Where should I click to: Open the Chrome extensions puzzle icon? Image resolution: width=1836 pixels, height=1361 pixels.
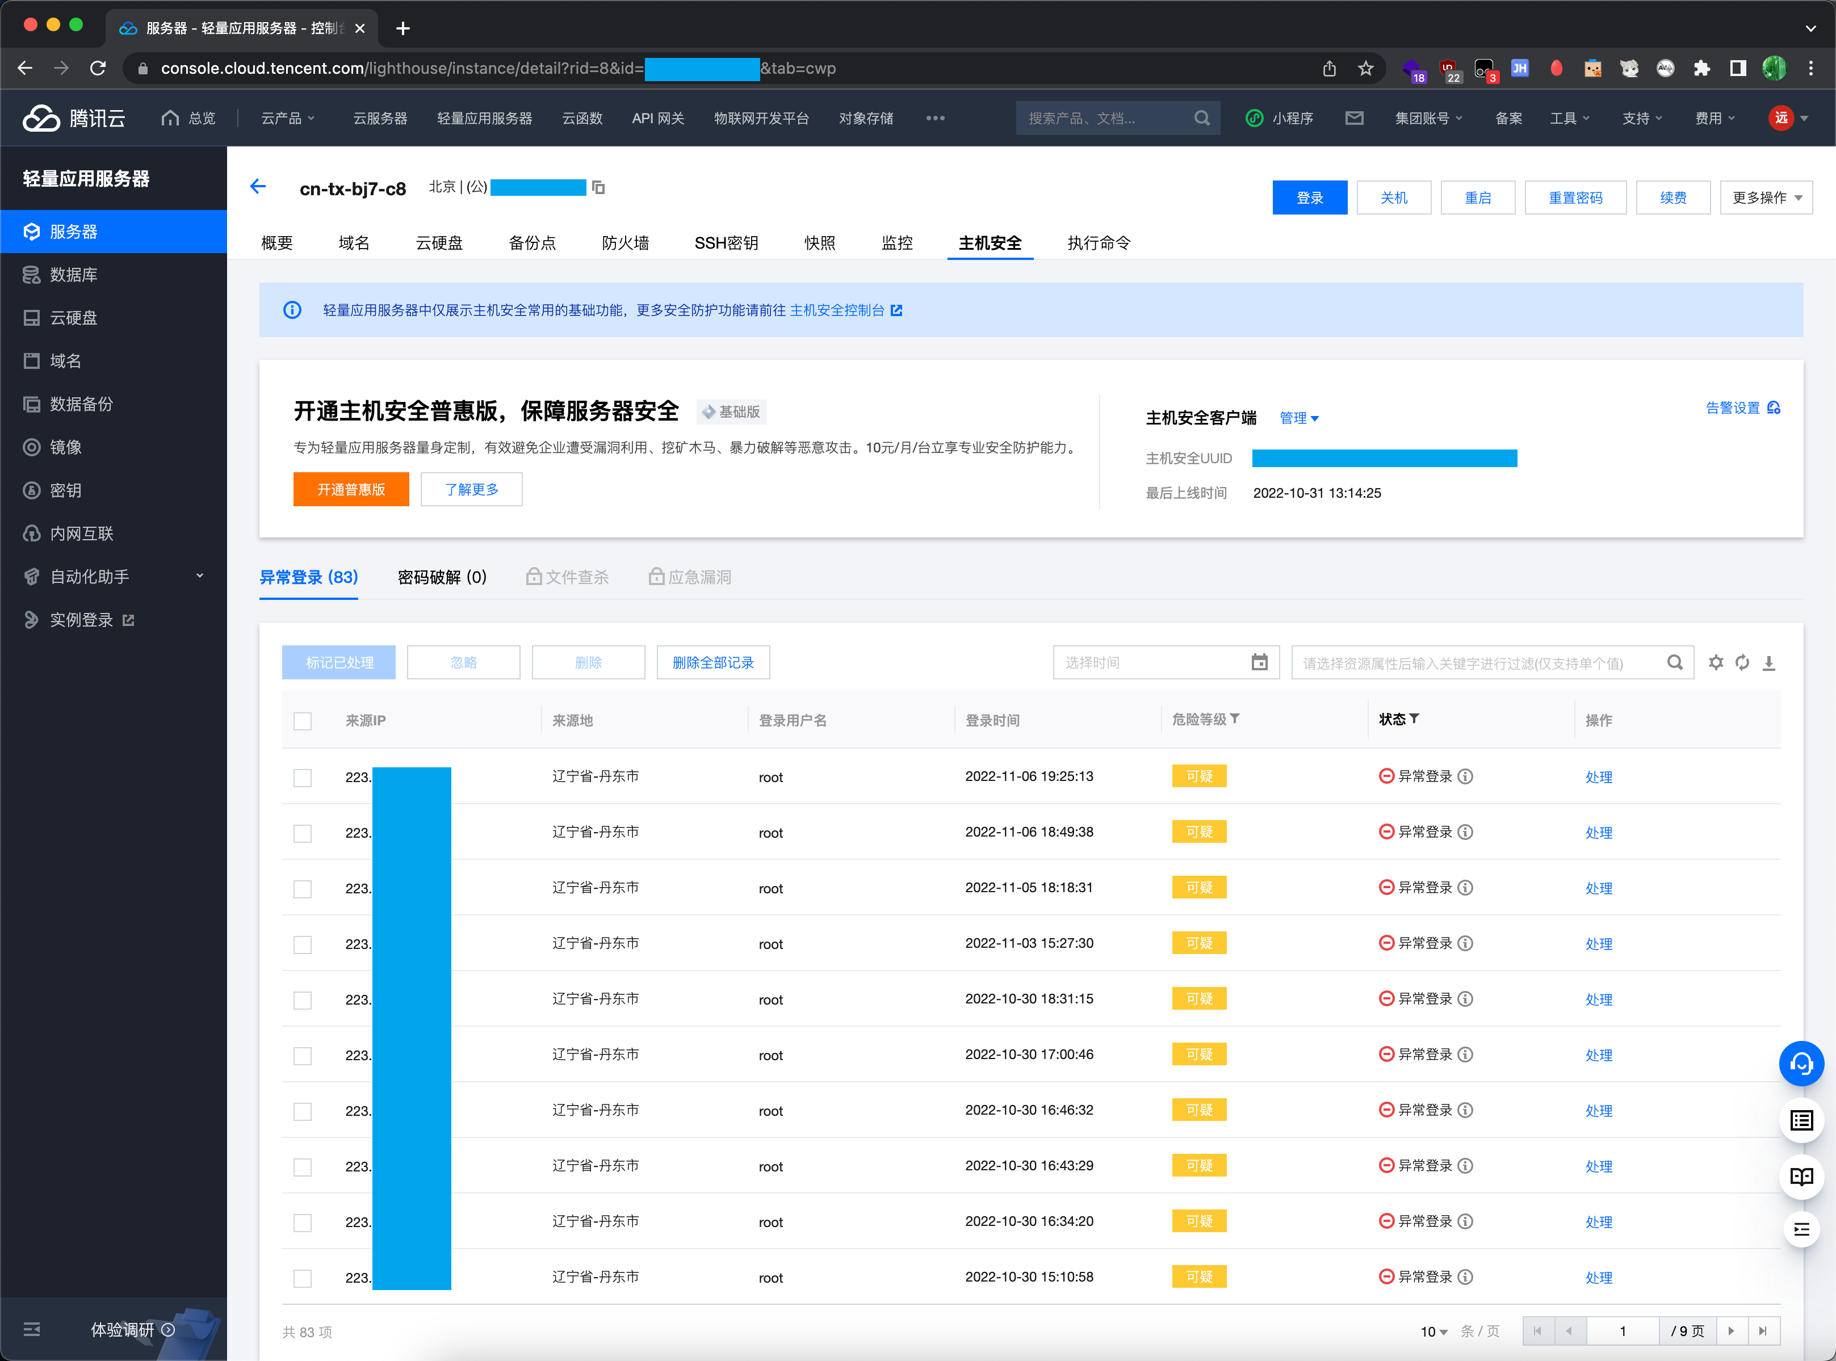tap(1701, 68)
